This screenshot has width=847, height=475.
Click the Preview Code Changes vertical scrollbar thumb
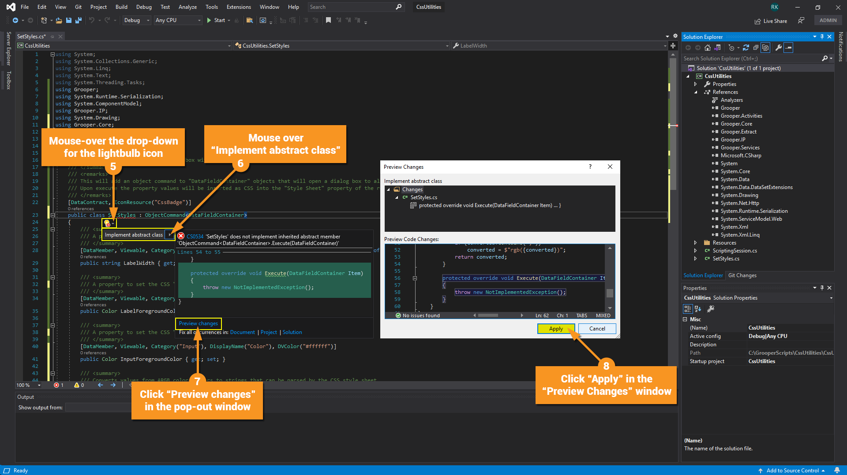click(x=610, y=293)
